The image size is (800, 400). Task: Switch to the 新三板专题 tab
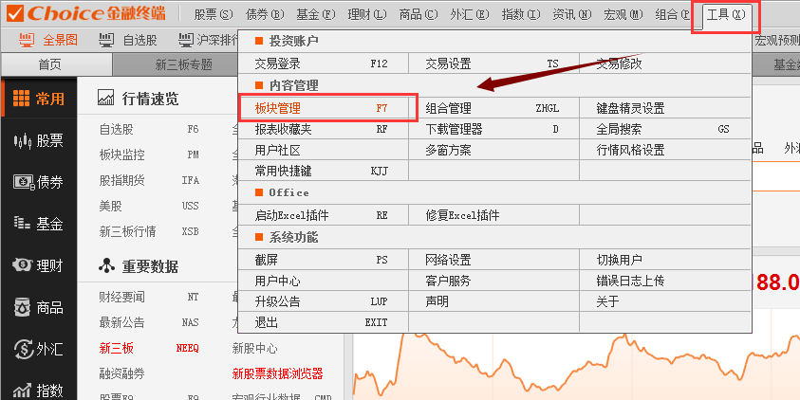pos(183,64)
